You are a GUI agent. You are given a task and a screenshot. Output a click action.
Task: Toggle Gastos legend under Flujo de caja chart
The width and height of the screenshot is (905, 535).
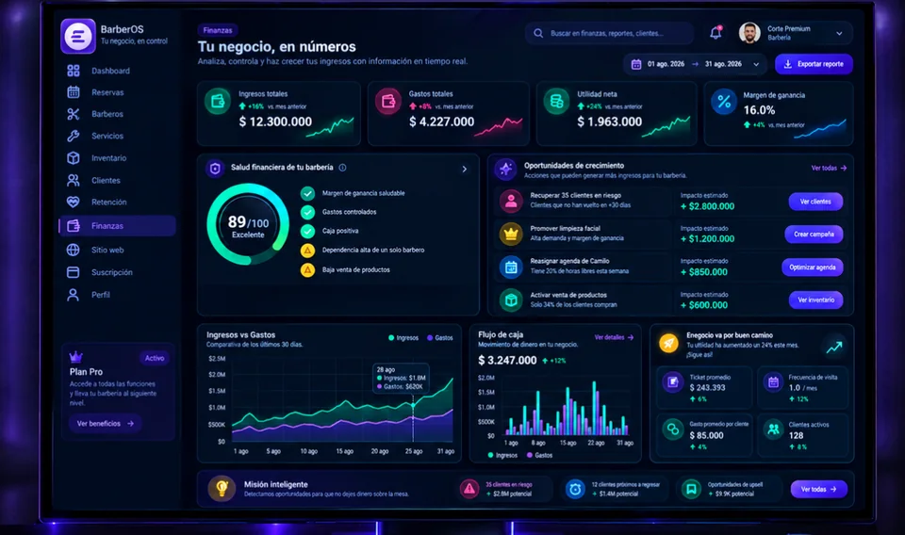click(539, 456)
